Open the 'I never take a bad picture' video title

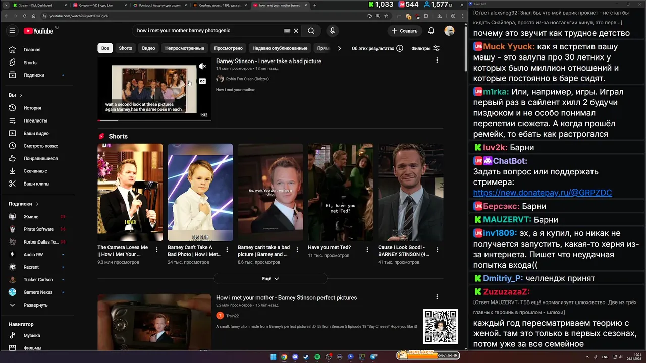coord(268,61)
